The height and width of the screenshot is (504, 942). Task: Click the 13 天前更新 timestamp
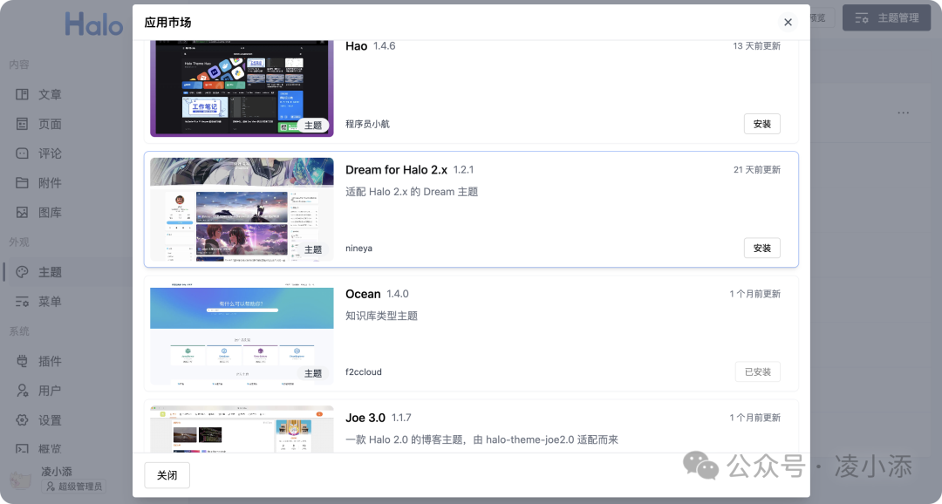756,45
